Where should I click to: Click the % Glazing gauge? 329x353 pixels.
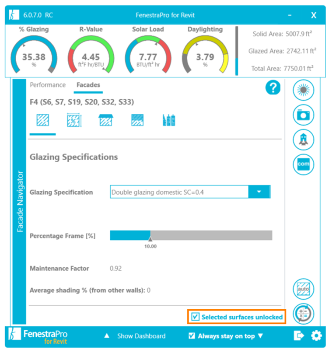pyautogui.click(x=34, y=54)
